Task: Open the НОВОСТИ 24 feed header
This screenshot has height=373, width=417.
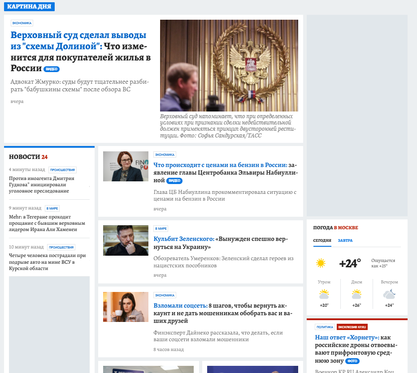Action: tap(28, 157)
